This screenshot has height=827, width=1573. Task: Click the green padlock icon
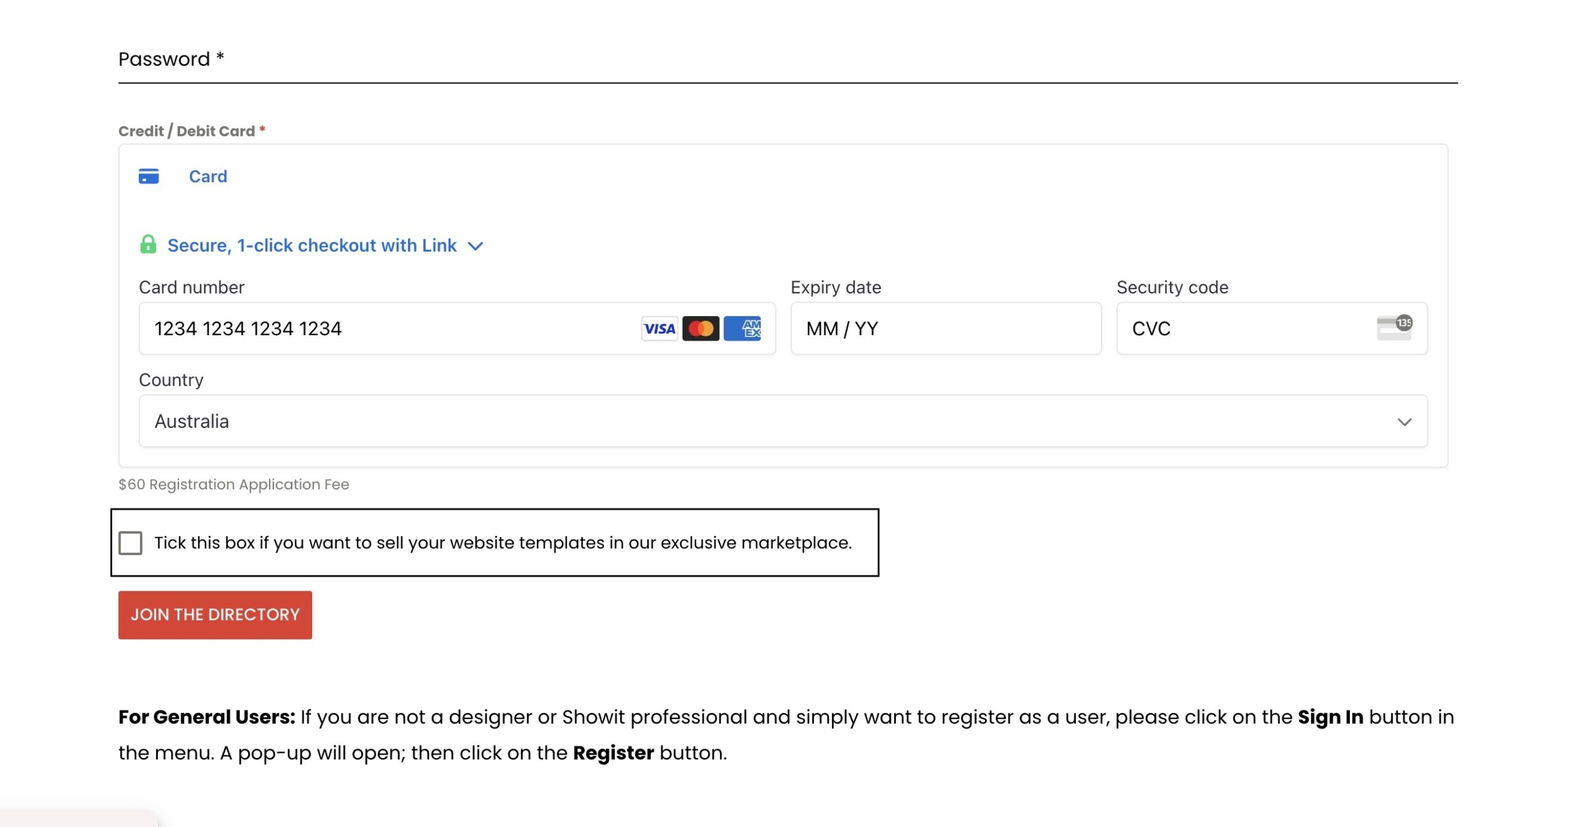(148, 244)
